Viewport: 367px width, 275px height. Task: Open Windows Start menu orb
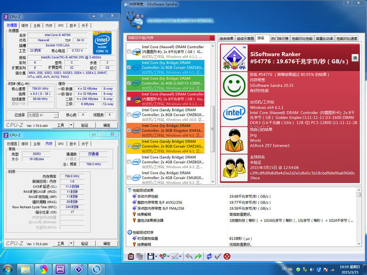tap(8, 268)
